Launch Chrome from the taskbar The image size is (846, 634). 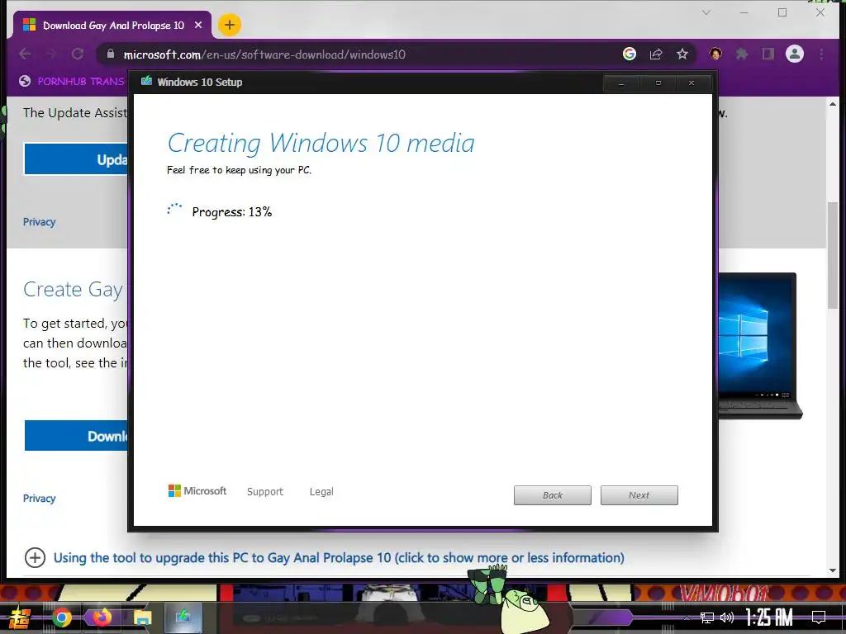[x=61, y=617]
